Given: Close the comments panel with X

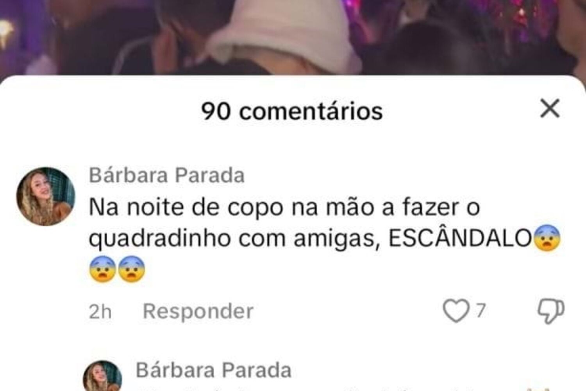Looking at the screenshot, I should click(550, 108).
